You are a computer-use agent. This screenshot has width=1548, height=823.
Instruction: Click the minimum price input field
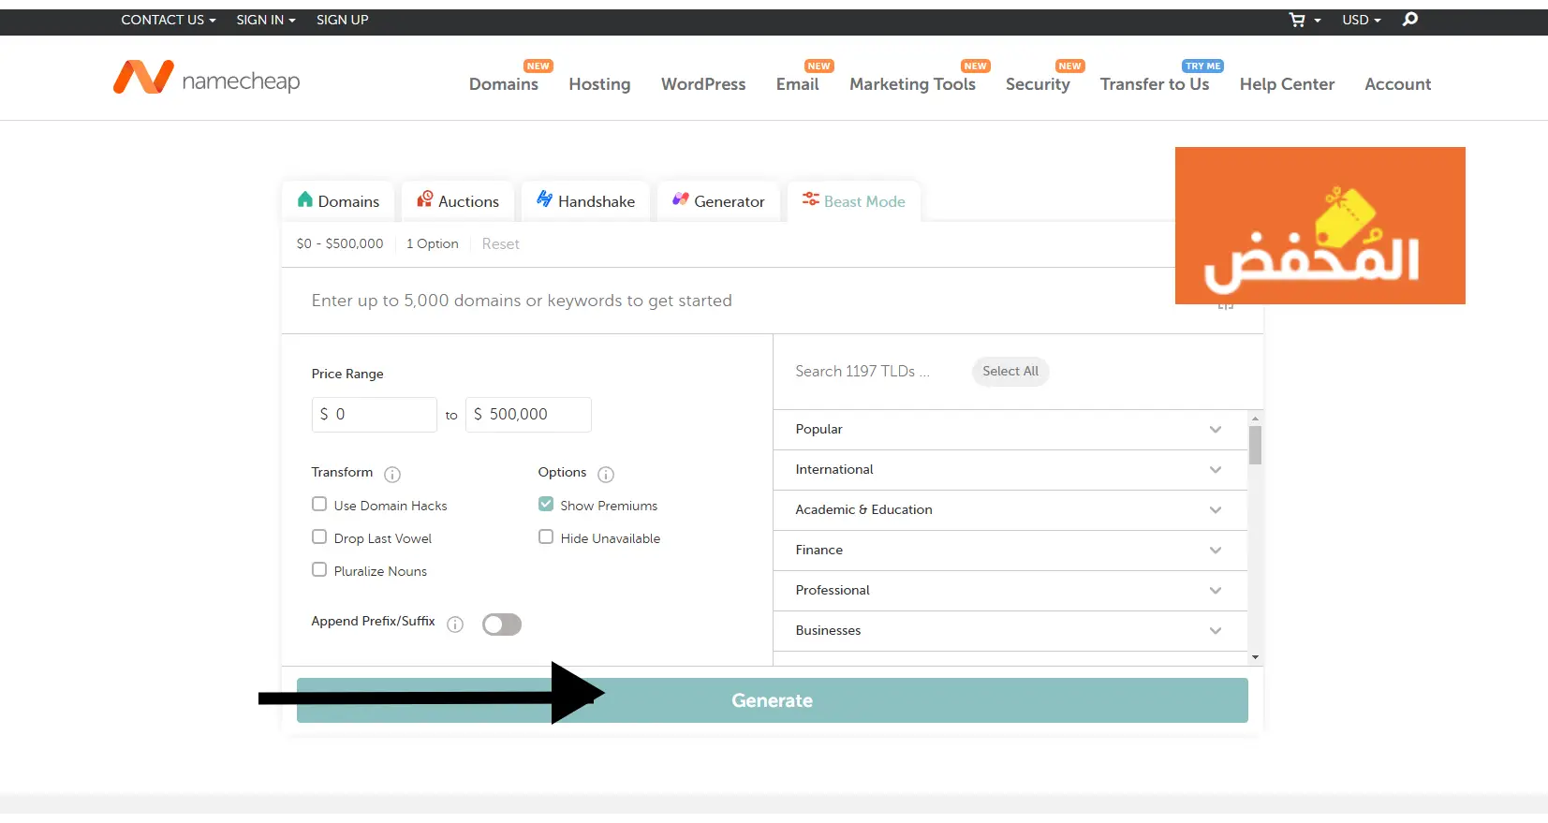[x=375, y=415]
